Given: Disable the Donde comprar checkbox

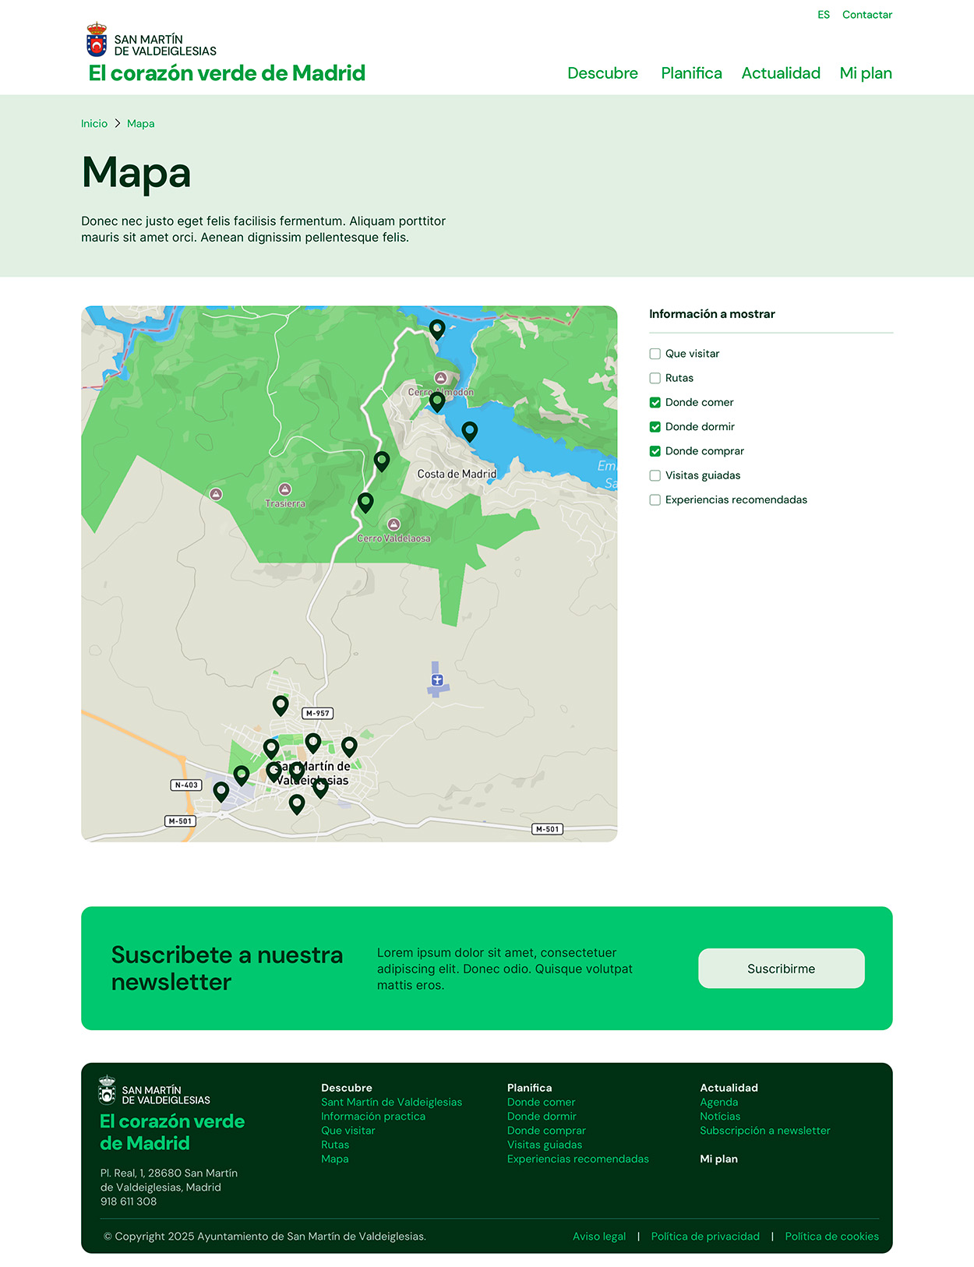Looking at the screenshot, I should (x=655, y=451).
